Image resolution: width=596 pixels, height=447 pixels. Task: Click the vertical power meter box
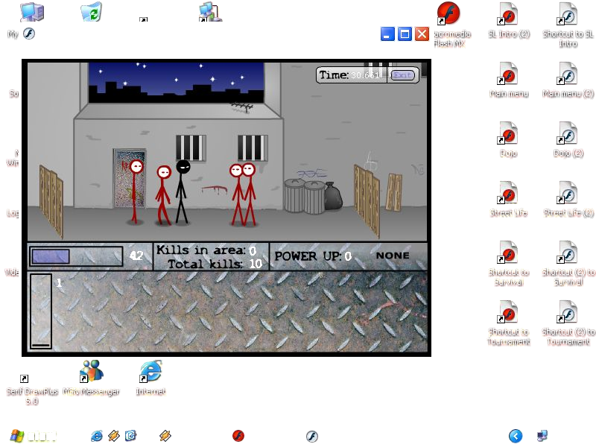click(41, 311)
